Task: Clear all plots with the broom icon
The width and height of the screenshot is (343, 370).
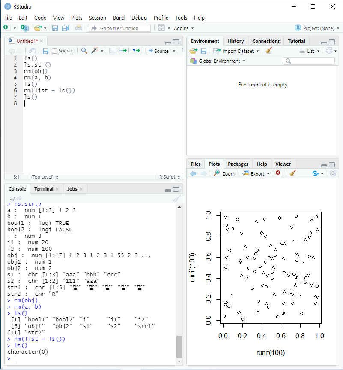Action: 292,173
